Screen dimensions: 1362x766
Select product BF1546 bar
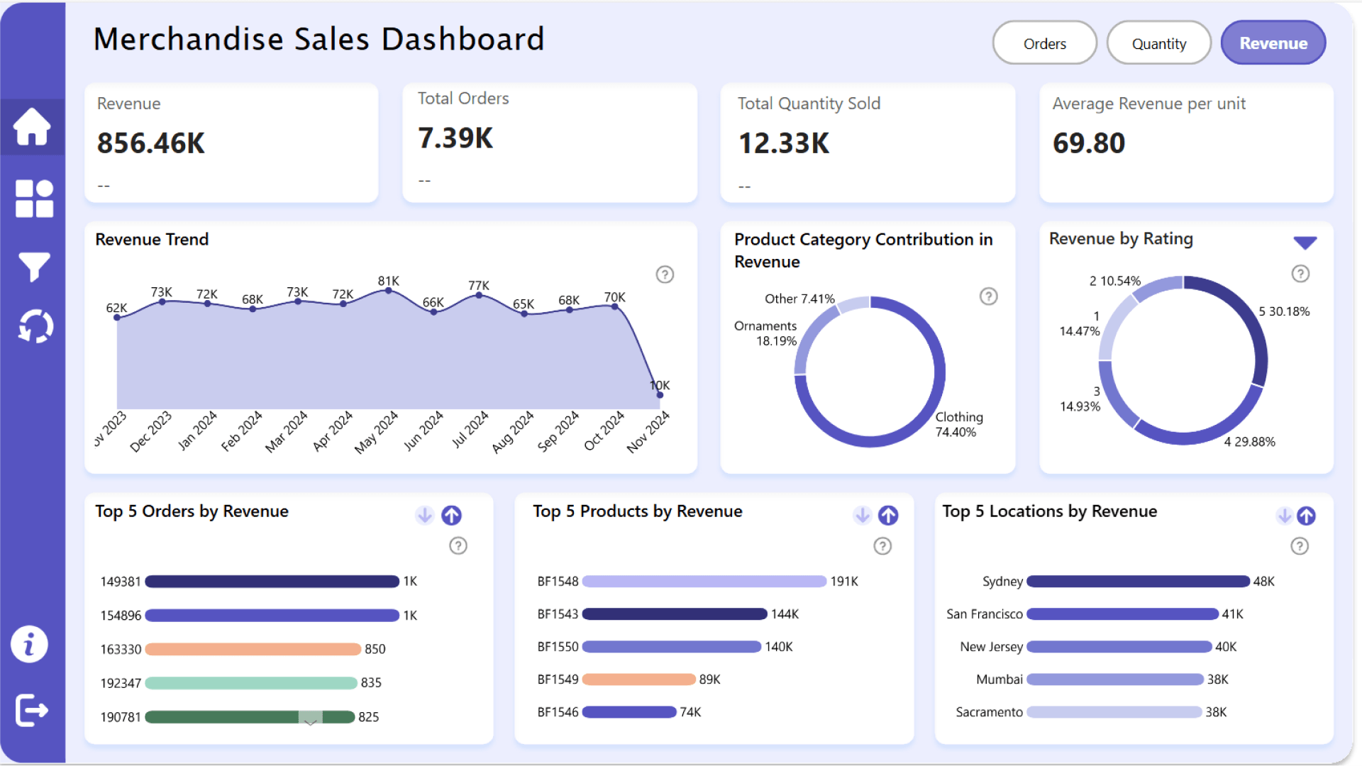pos(629,712)
